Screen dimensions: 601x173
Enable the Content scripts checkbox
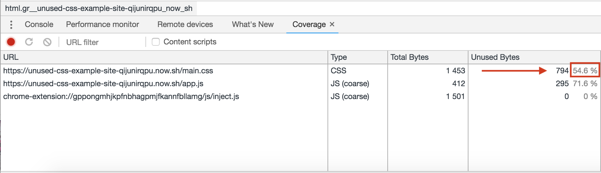tap(156, 42)
